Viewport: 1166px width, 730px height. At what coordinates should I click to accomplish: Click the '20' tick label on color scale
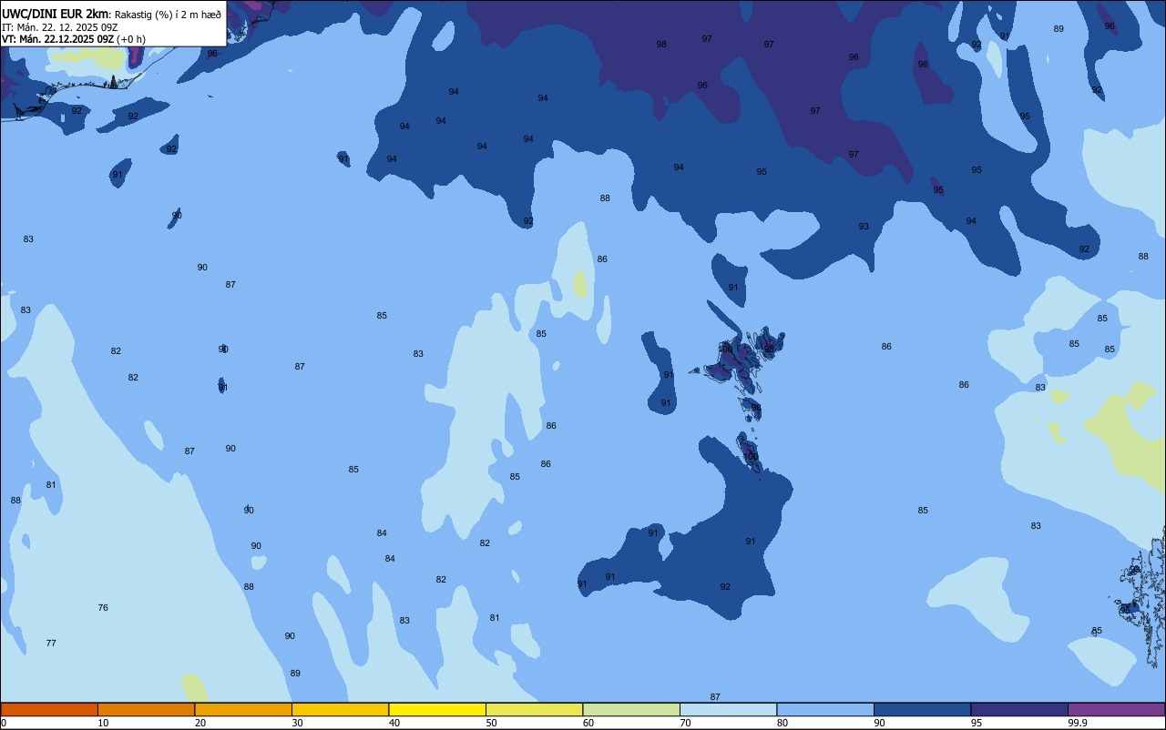[x=200, y=723]
